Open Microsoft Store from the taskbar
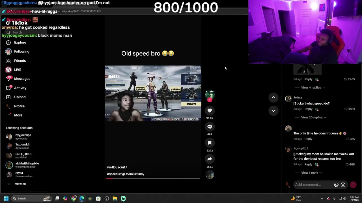This screenshot has height=203, width=362. [98, 198]
